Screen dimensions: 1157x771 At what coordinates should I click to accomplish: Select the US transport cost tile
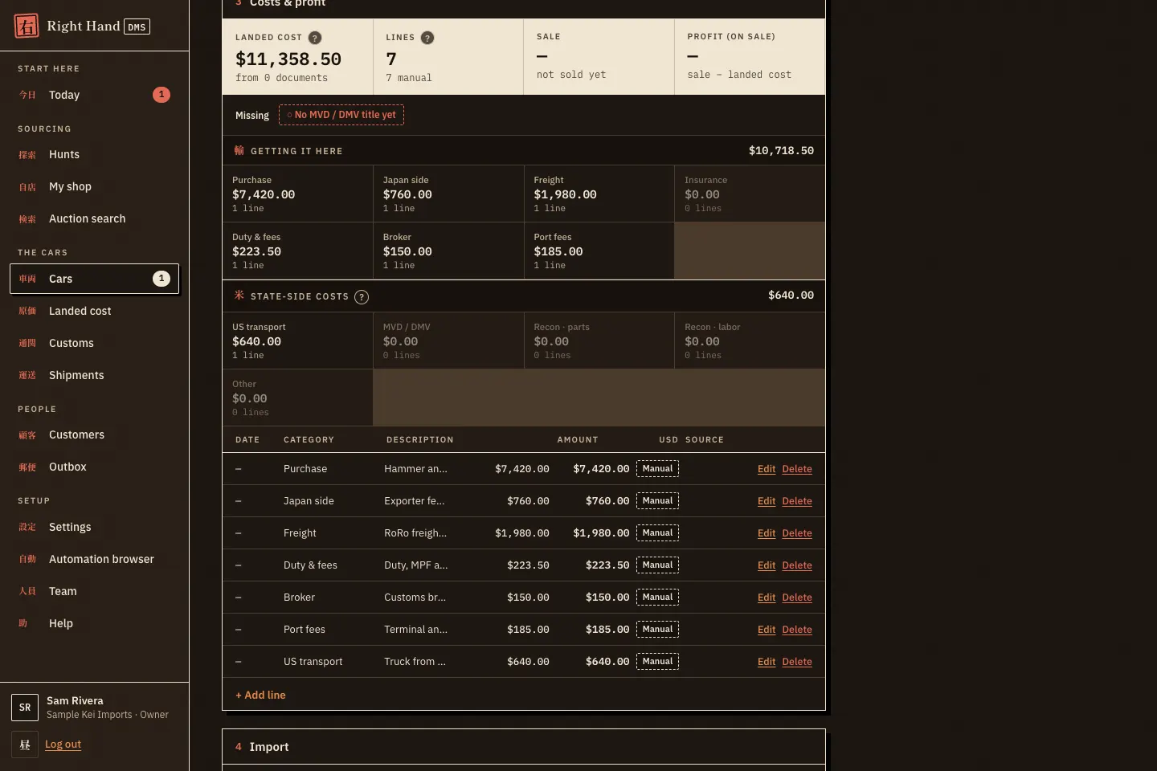[x=297, y=341]
